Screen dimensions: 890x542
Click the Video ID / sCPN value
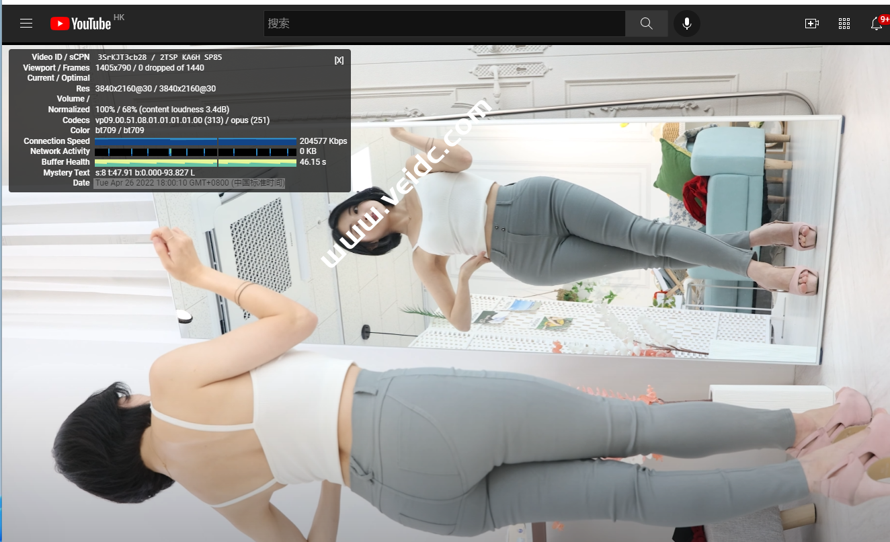click(x=159, y=57)
